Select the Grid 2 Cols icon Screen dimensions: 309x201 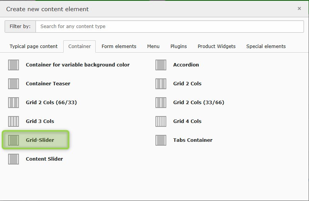point(161,84)
